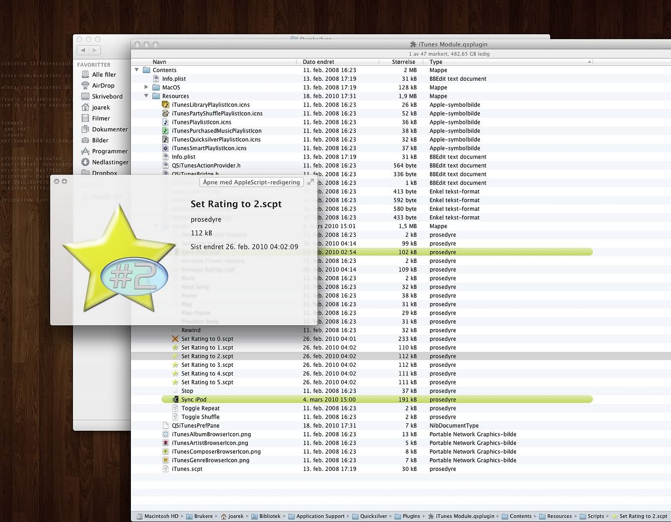The height and width of the screenshot is (522, 671).
Task: Open Nedlastinger downloads icon in the sidebar
Action: point(86,162)
